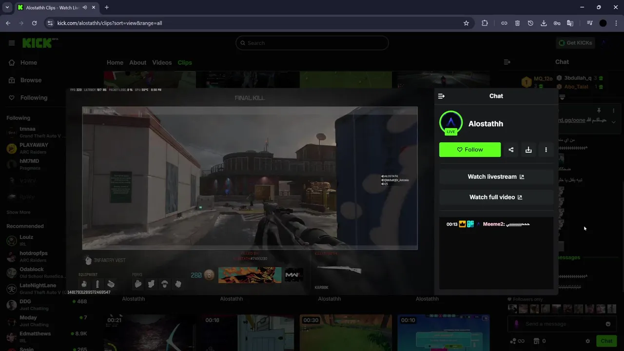Open chat identity badge beside message box
624x351 pixels.
[516, 324]
